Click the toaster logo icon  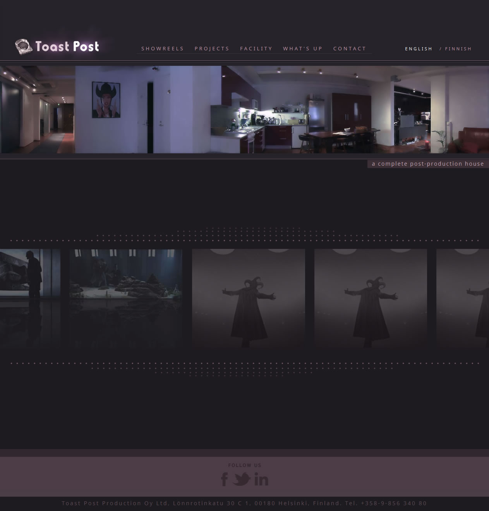[x=23, y=47]
